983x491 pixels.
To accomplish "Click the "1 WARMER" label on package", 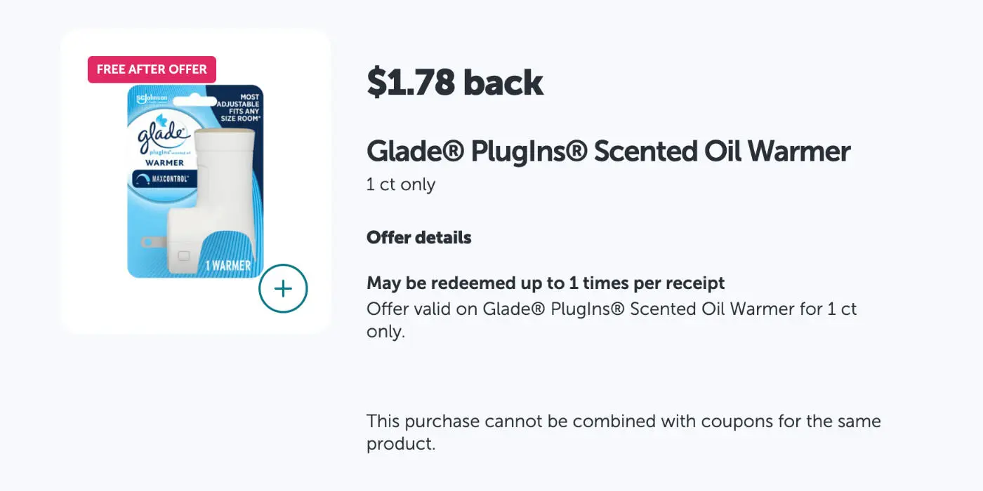I will 227,266.
